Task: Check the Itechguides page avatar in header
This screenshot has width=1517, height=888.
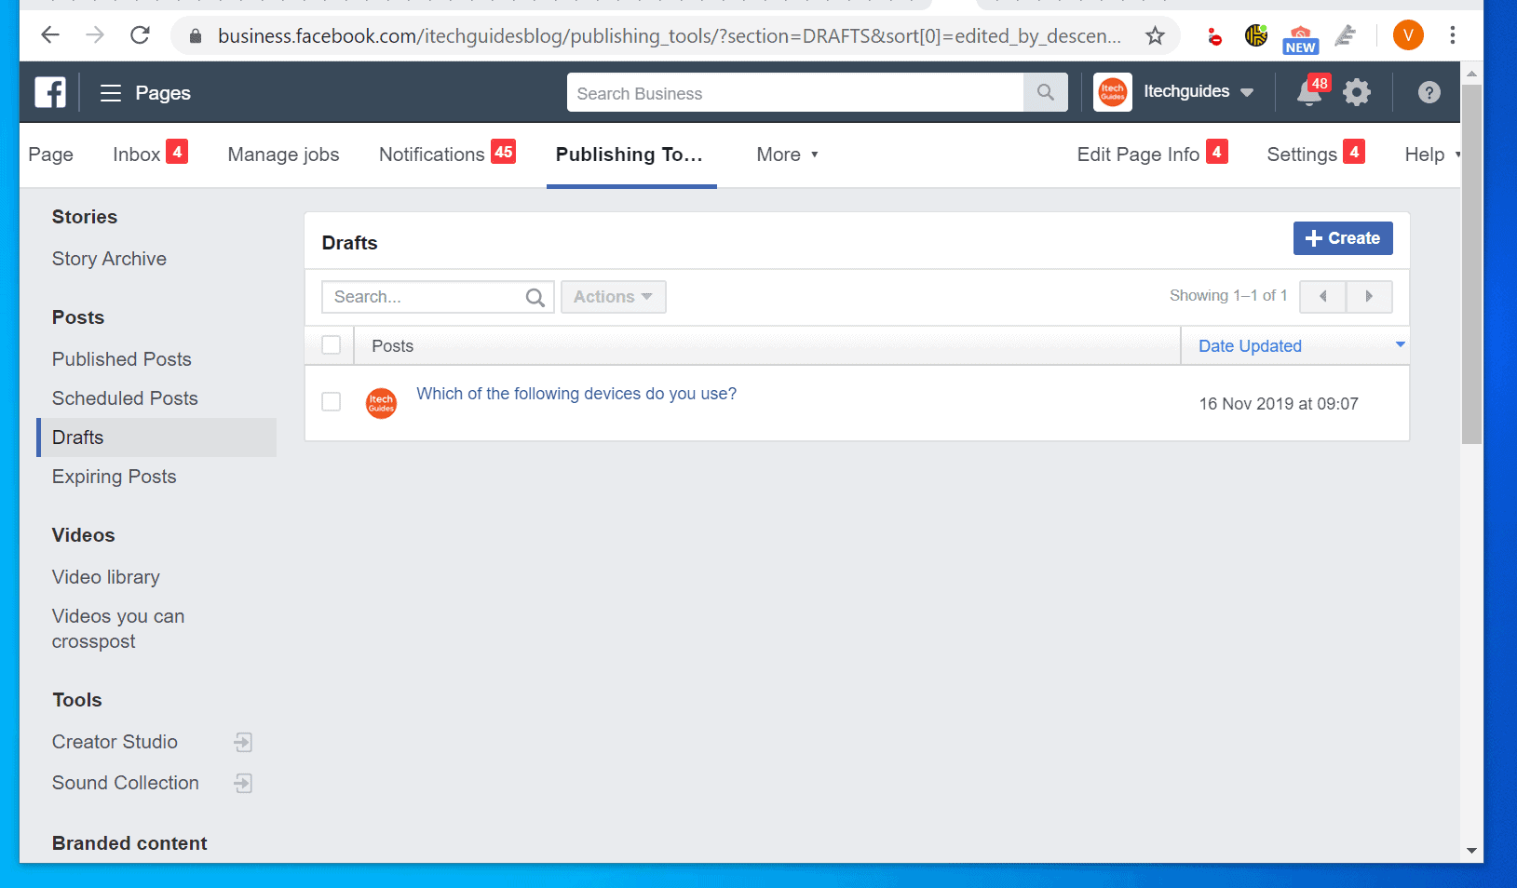Action: (x=1111, y=92)
